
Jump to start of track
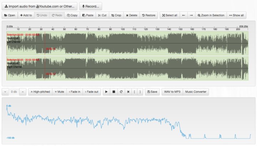[128, 92]
